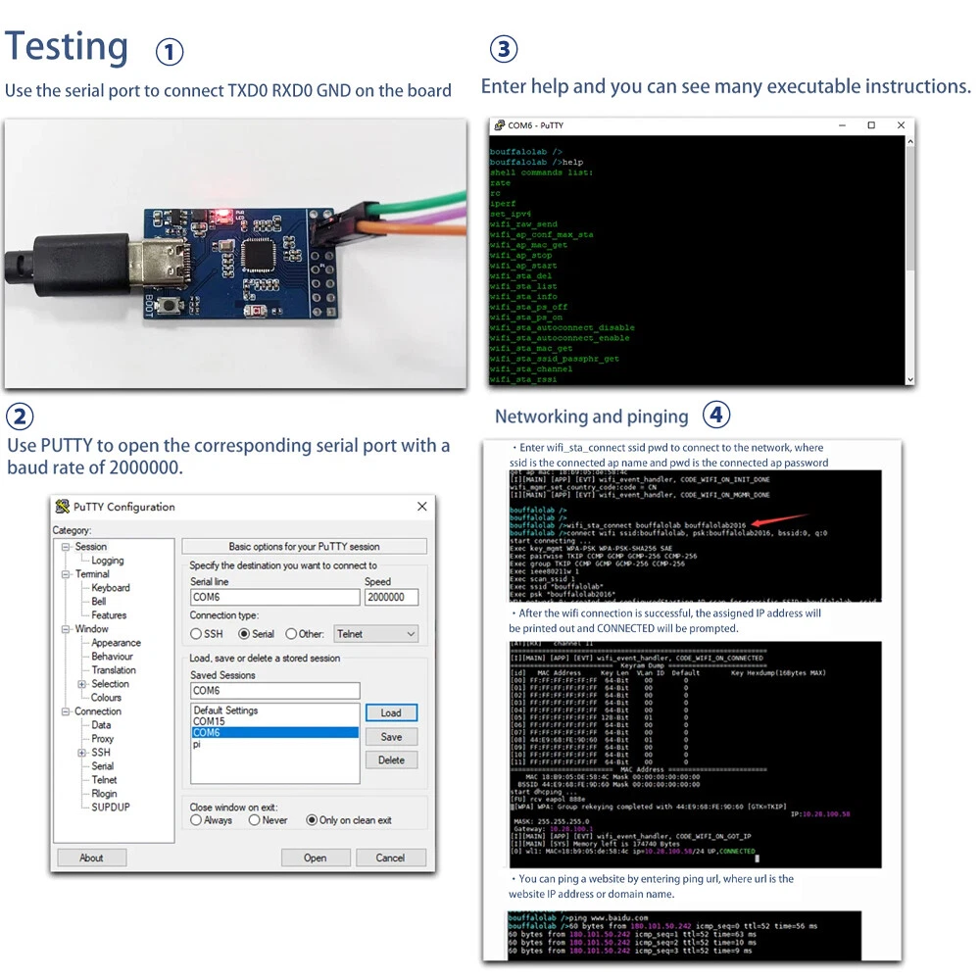Click the terminal scrollbar down arrow
The width and height of the screenshot is (980, 980).
click(x=909, y=379)
